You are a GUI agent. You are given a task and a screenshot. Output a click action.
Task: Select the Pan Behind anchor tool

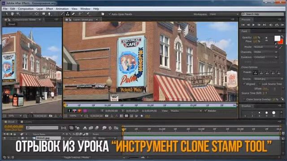[x=37, y=14]
